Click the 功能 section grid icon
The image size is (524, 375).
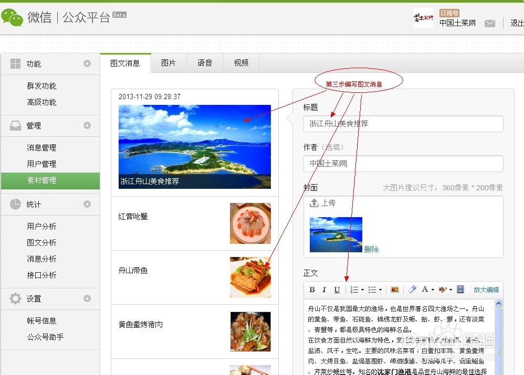(15, 63)
